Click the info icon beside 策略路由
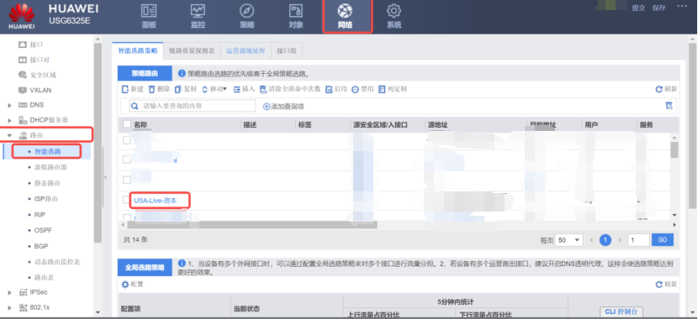This screenshot has width=698, height=319. (182, 73)
